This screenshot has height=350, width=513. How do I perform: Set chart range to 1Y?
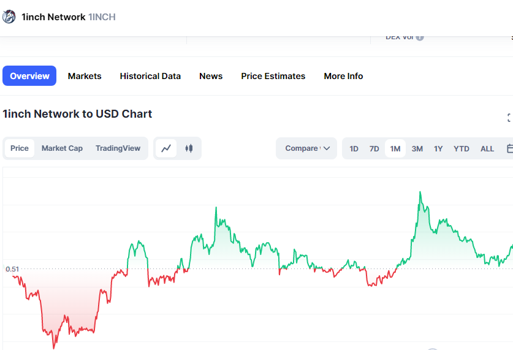[x=438, y=149]
